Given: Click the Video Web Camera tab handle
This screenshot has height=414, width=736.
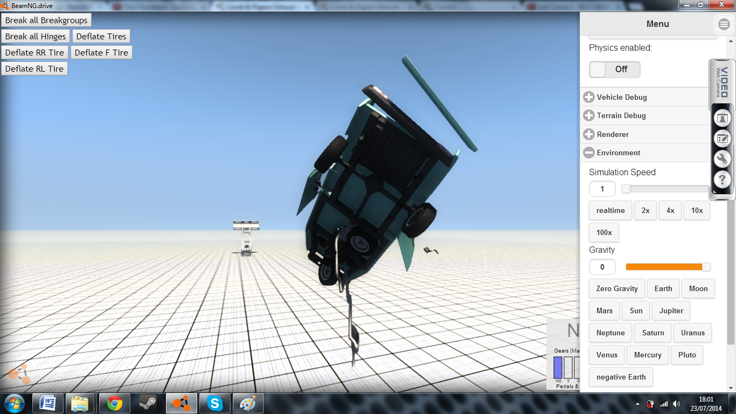Looking at the screenshot, I should click(x=721, y=82).
